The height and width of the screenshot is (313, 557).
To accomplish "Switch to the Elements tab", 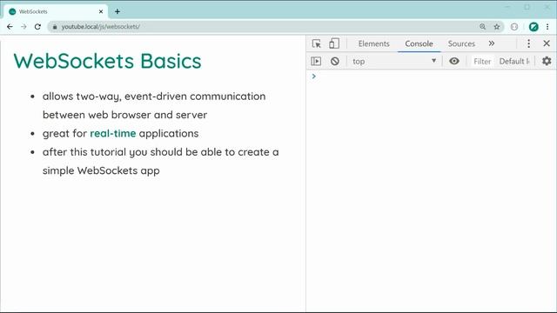I will 373,43.
